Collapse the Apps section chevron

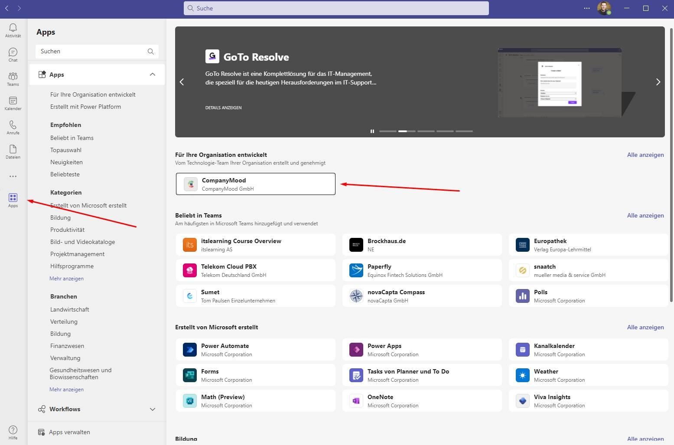[153, 75]
